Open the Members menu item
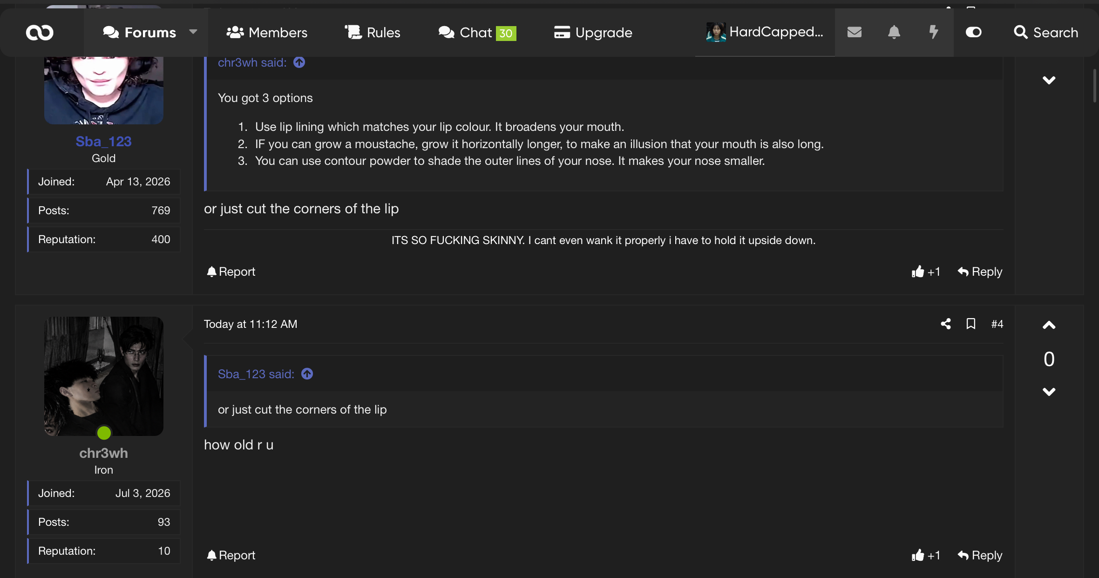This screenshot has width=1099, height=578. click(x=267, y=33)
